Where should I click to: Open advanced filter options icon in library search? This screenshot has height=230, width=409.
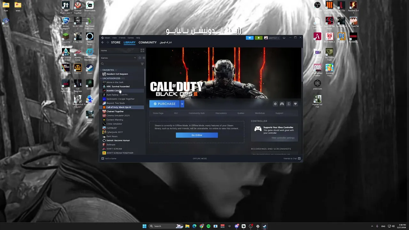click(142, 64)
